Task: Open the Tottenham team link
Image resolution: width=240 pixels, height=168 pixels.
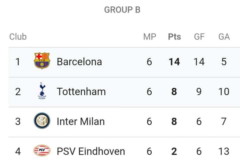Action: click(x=81, y=92)
